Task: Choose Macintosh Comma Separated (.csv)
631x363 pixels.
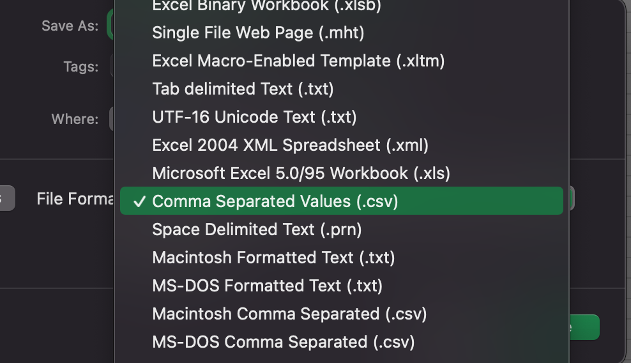Action: 289,314
